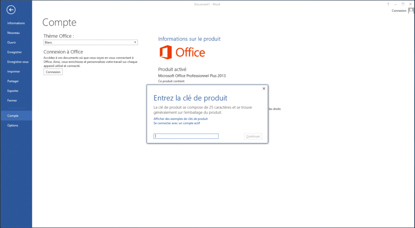Viewport: 415px width, 228px height.
Task: Open the Enregistrer sous page
Action: click(x=18, y=62)
